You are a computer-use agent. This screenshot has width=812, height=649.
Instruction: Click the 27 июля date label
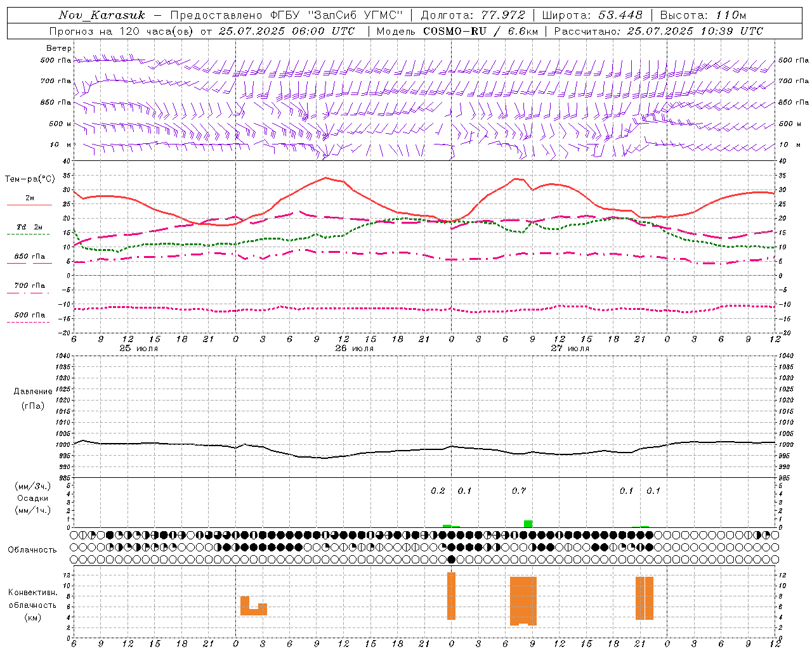pyautogui.click(x=570, y=348)
